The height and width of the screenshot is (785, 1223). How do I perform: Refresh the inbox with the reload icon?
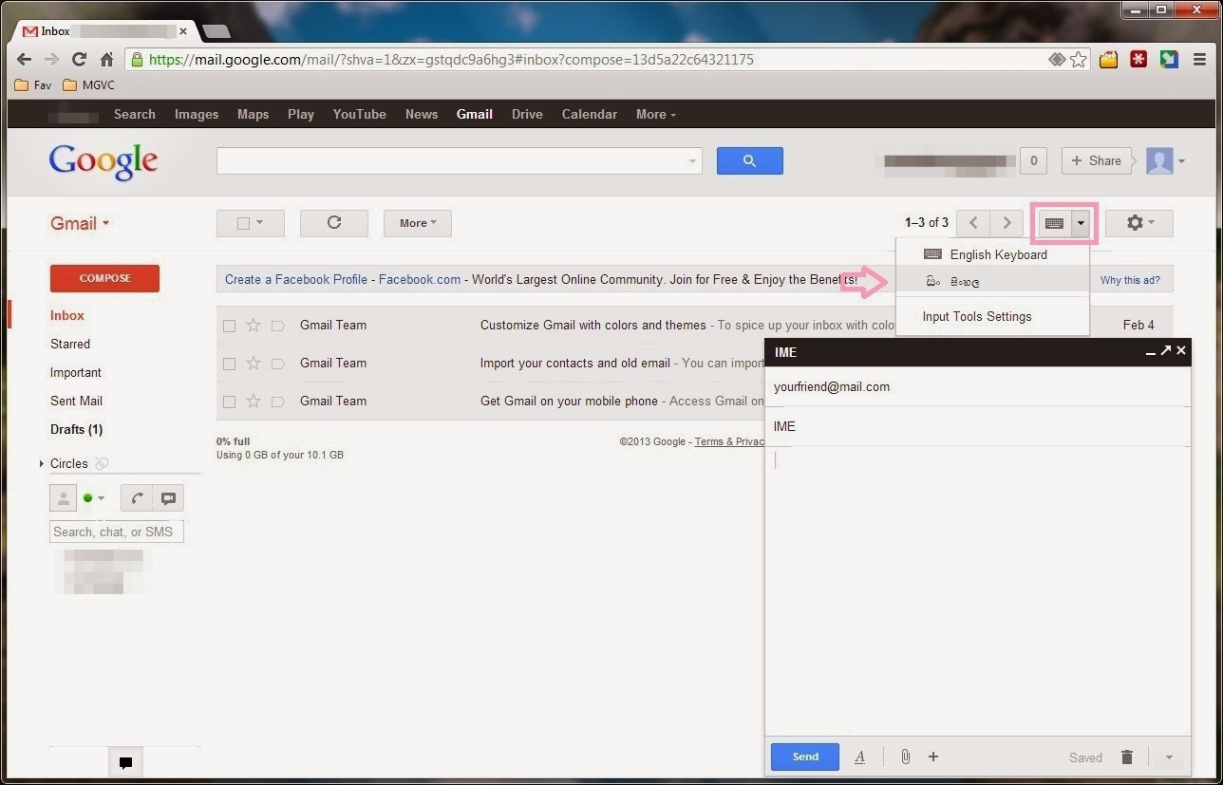pyautogui.click(x=333, y=222)
